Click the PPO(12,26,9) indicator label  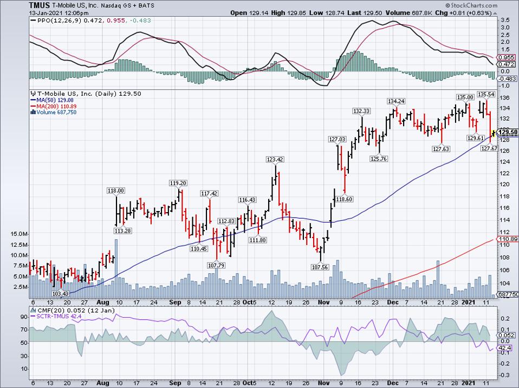point(60,21)
